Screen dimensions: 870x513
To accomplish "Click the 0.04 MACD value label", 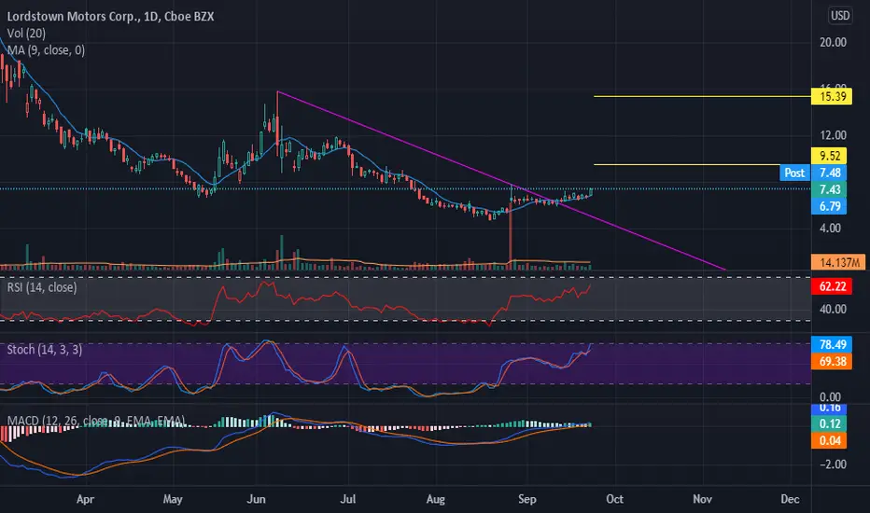I will 829,441.
